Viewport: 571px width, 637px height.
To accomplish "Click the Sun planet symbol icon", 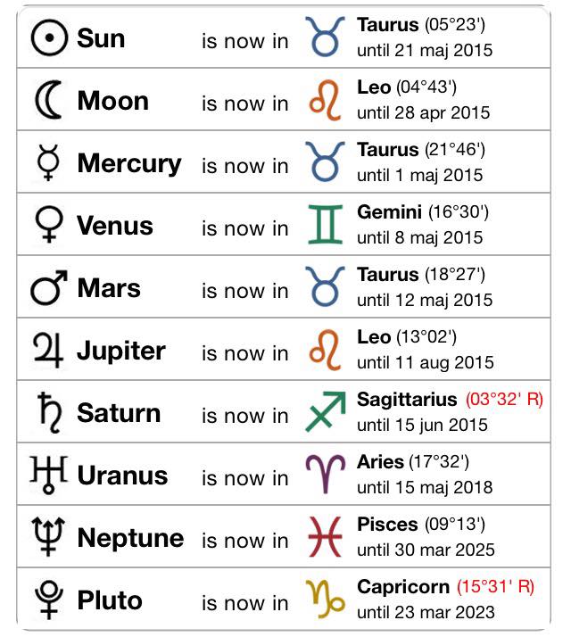I will click(49, 38).
